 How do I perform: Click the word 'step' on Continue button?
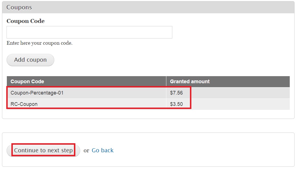click(x=67, y=150)
